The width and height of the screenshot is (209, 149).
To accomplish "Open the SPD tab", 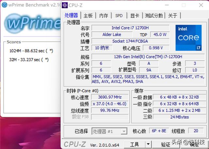I will click(119, 15).
